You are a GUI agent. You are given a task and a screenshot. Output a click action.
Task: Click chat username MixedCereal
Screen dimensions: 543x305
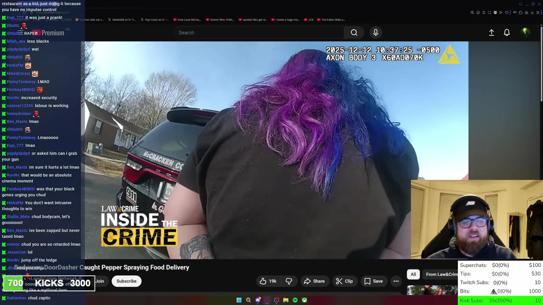click(18, 74)
